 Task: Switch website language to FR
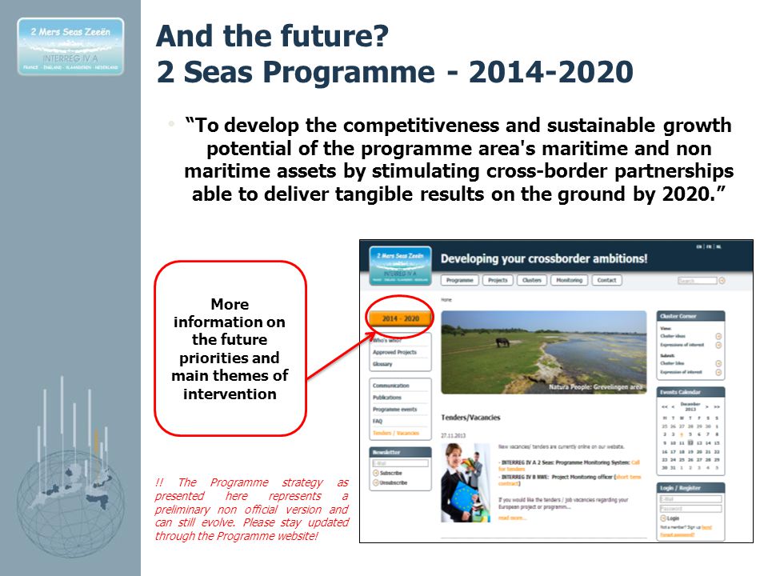click(x=709, y=247)
